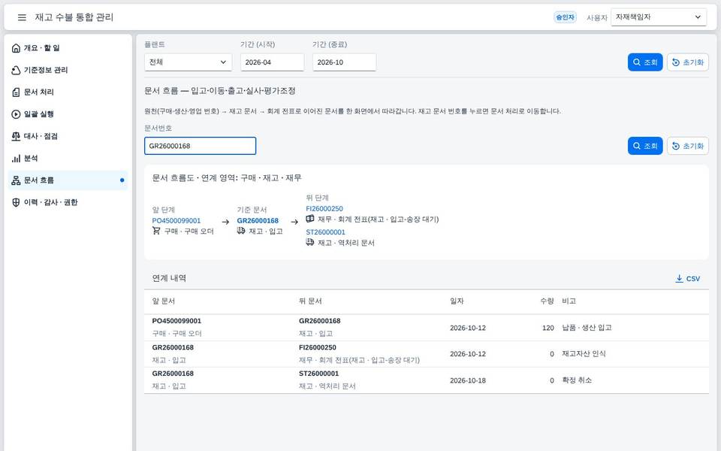
Task: Select FI26000250 in the 뒤 문서 column
Action: coord(317,347)
